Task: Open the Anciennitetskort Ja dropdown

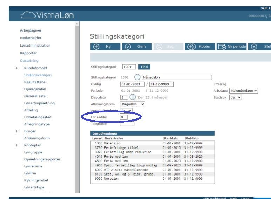Action: 126,111
